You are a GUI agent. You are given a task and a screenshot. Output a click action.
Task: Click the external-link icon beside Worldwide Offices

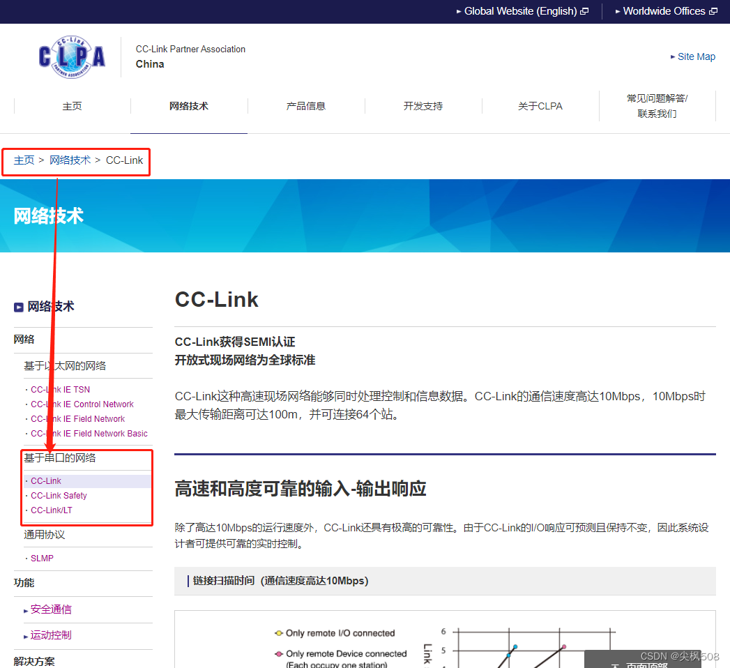tap(713, 11)
